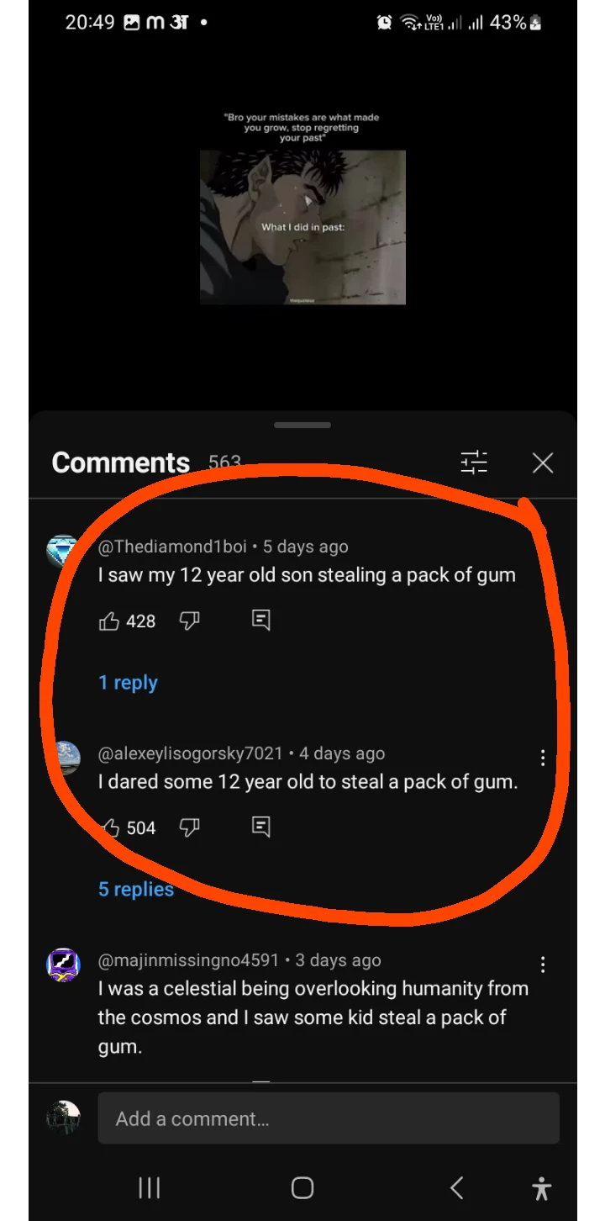Image resolution: width=605 pixels, height=1221 pixels.
Task: Open alexeylisogorsky7021's profile avatar
Action: tap(63, 758)
